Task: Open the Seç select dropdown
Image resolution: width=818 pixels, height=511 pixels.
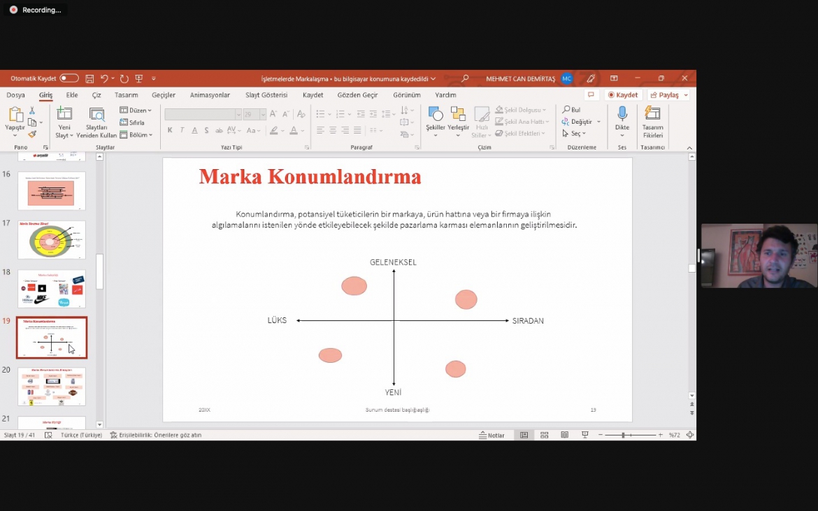Action: click(x=574, y=134)
